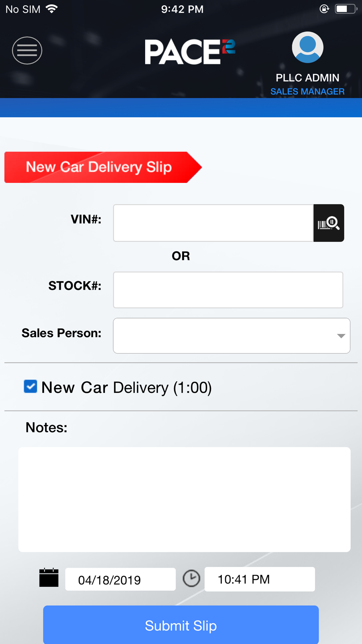362x644 pixels.
Task: Open the 04/18/2019 date picker
Action: tap(121, 579)
